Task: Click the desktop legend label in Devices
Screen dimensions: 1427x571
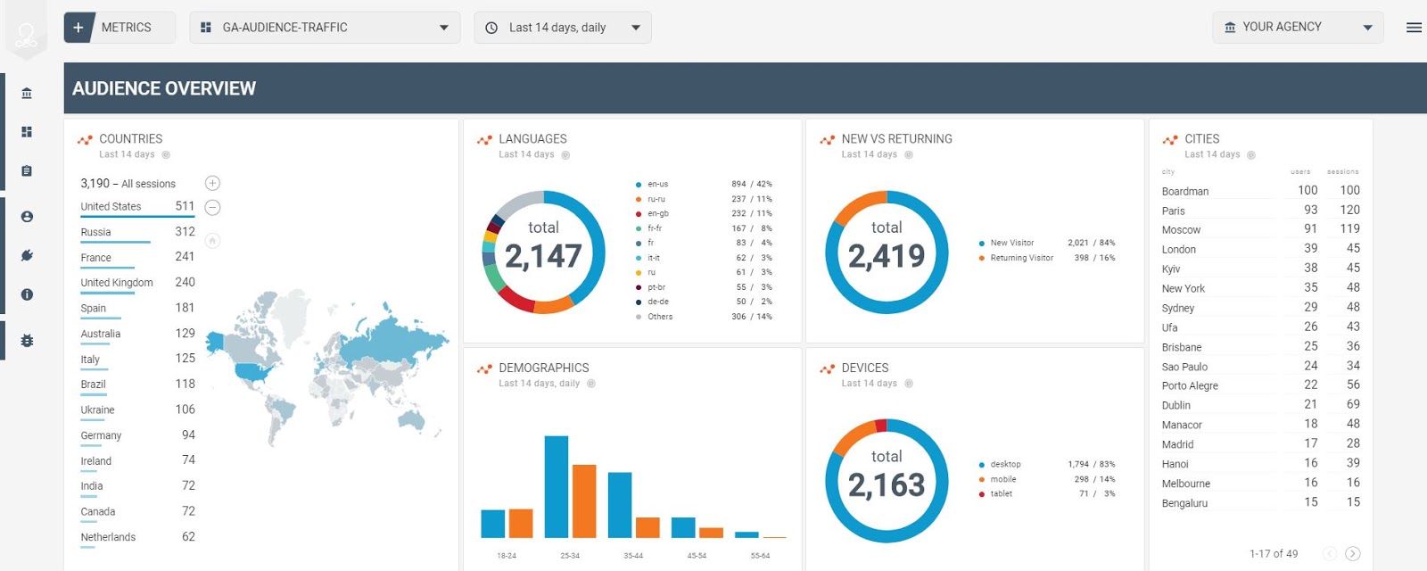Action: [x=1005, y=465]
